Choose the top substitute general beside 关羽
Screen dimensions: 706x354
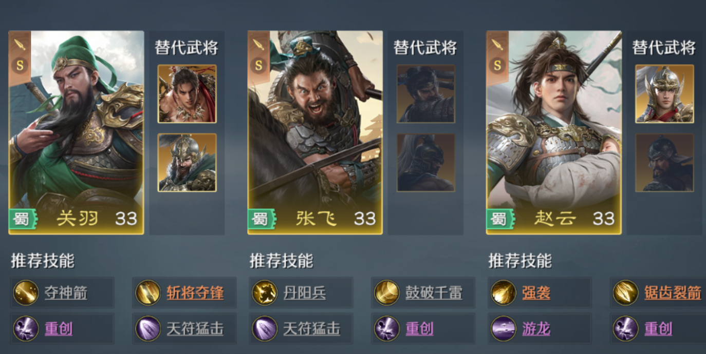(187, 94)
